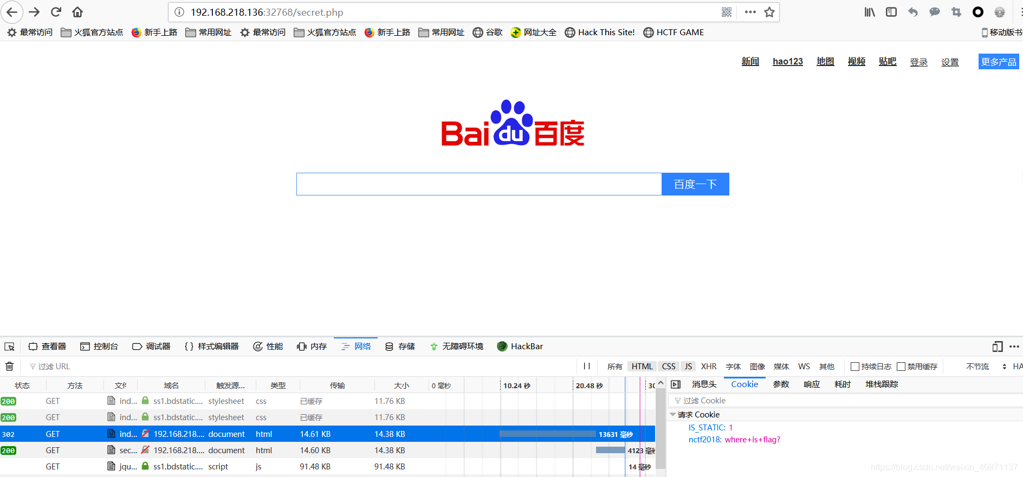
Task: Pause network recording
Action: click(587, 367)
